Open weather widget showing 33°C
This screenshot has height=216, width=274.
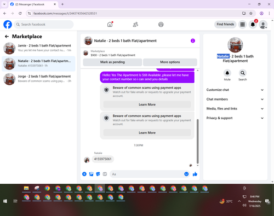click(226, 201)
